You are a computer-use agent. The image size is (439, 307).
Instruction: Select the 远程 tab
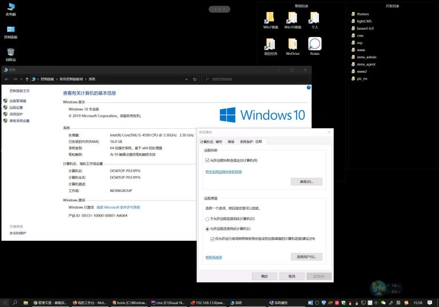(x=259, y=141)
